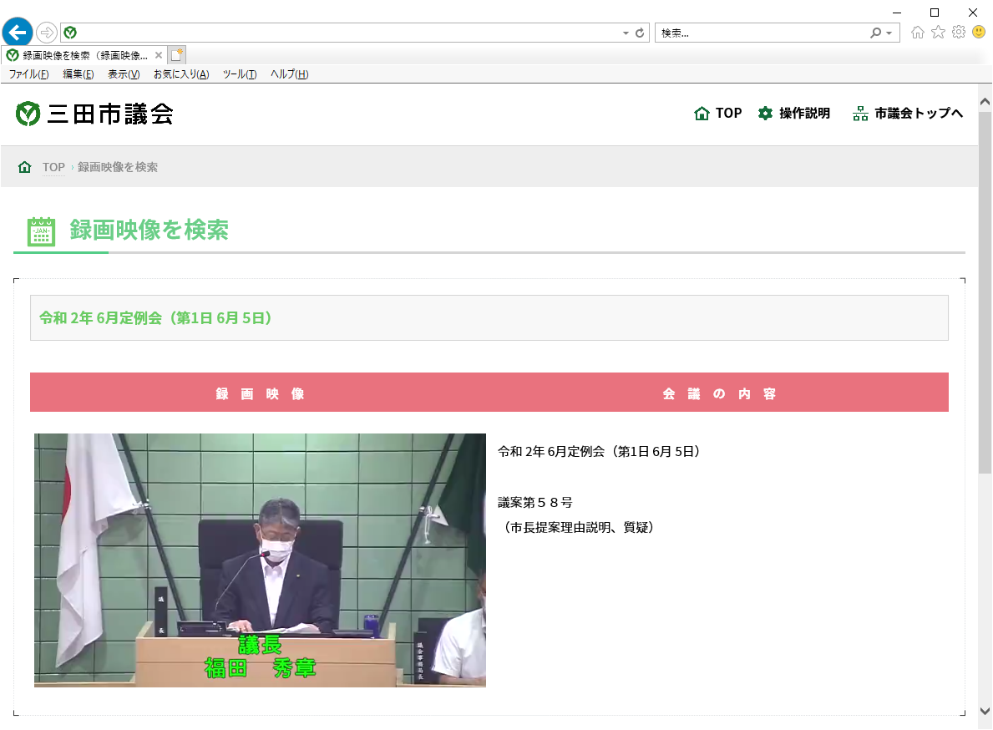Open the ヘルプ(H) menu

click(x=290, y=74)
